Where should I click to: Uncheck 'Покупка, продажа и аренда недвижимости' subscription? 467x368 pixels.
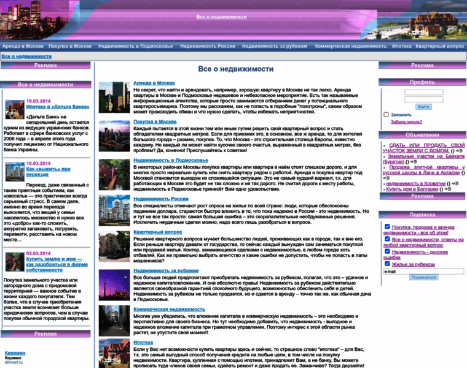pos(387,226)
